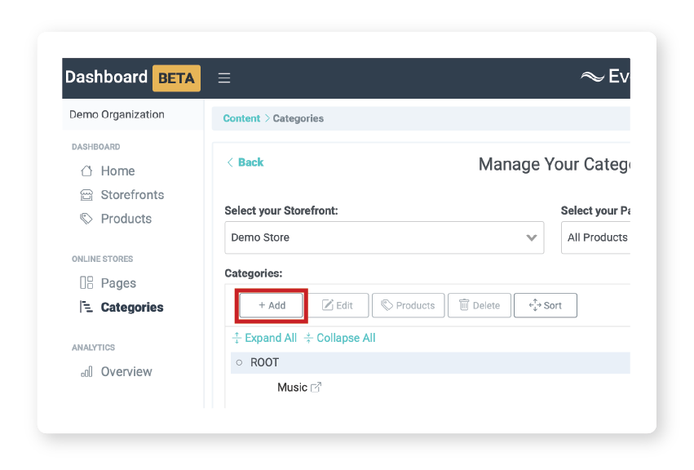Image resolution: width=694 pixels, height=470 pixels.
Task: Collapse All categories
Action: [x=340, y=338]
